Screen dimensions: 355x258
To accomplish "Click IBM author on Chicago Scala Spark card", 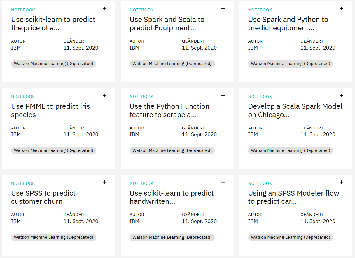I will coord(253,134).
